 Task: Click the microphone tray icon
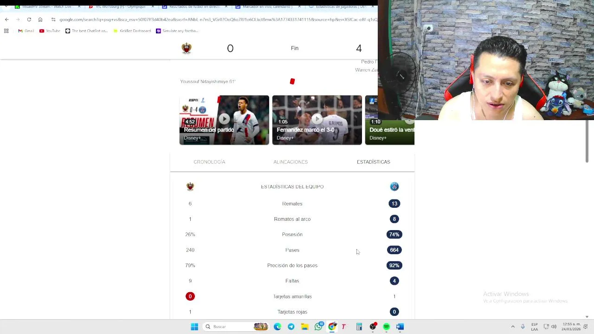click(523, 327)
